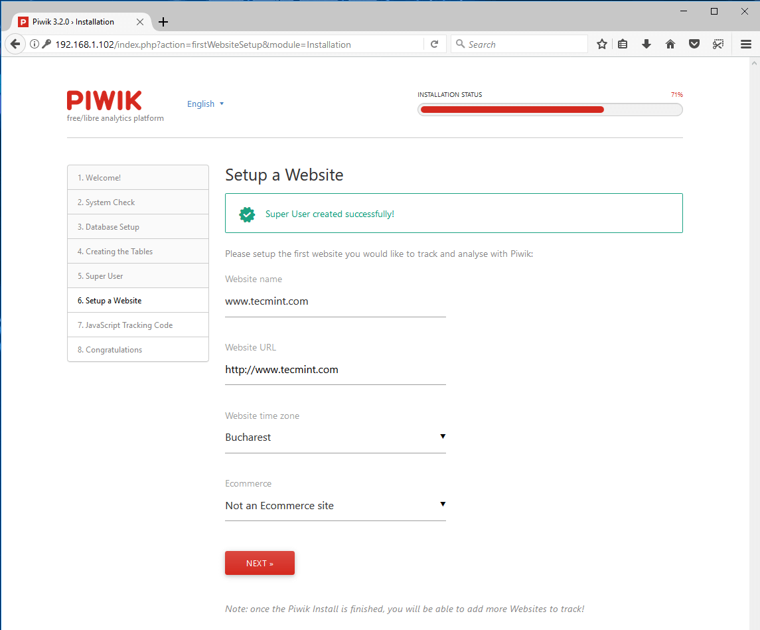Click the red NEXT button
The width and height of the screenshot is (760, 630).
coord(260,563)
